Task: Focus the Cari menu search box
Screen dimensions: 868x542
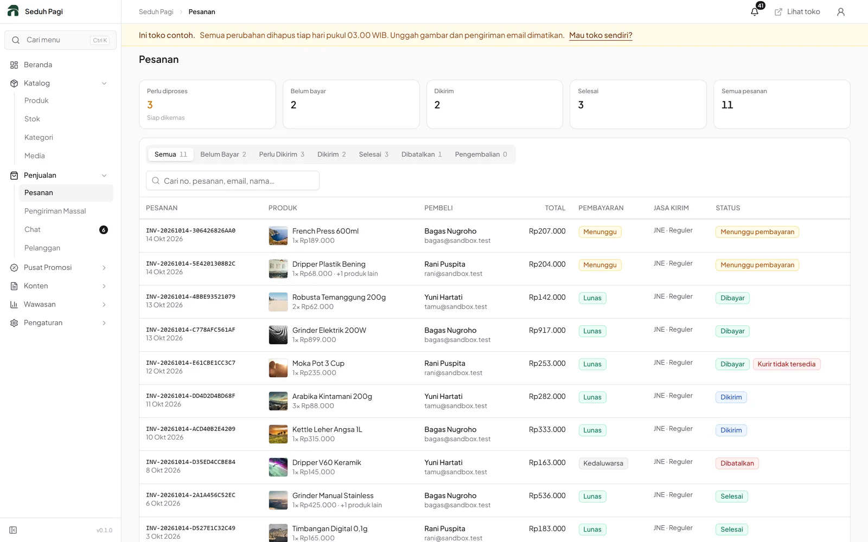Action: point(61,40)
